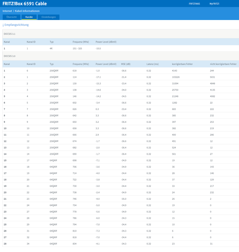Click the 2.9 power level value
Viewport: 239px width, 252px height.
point(97,135)
